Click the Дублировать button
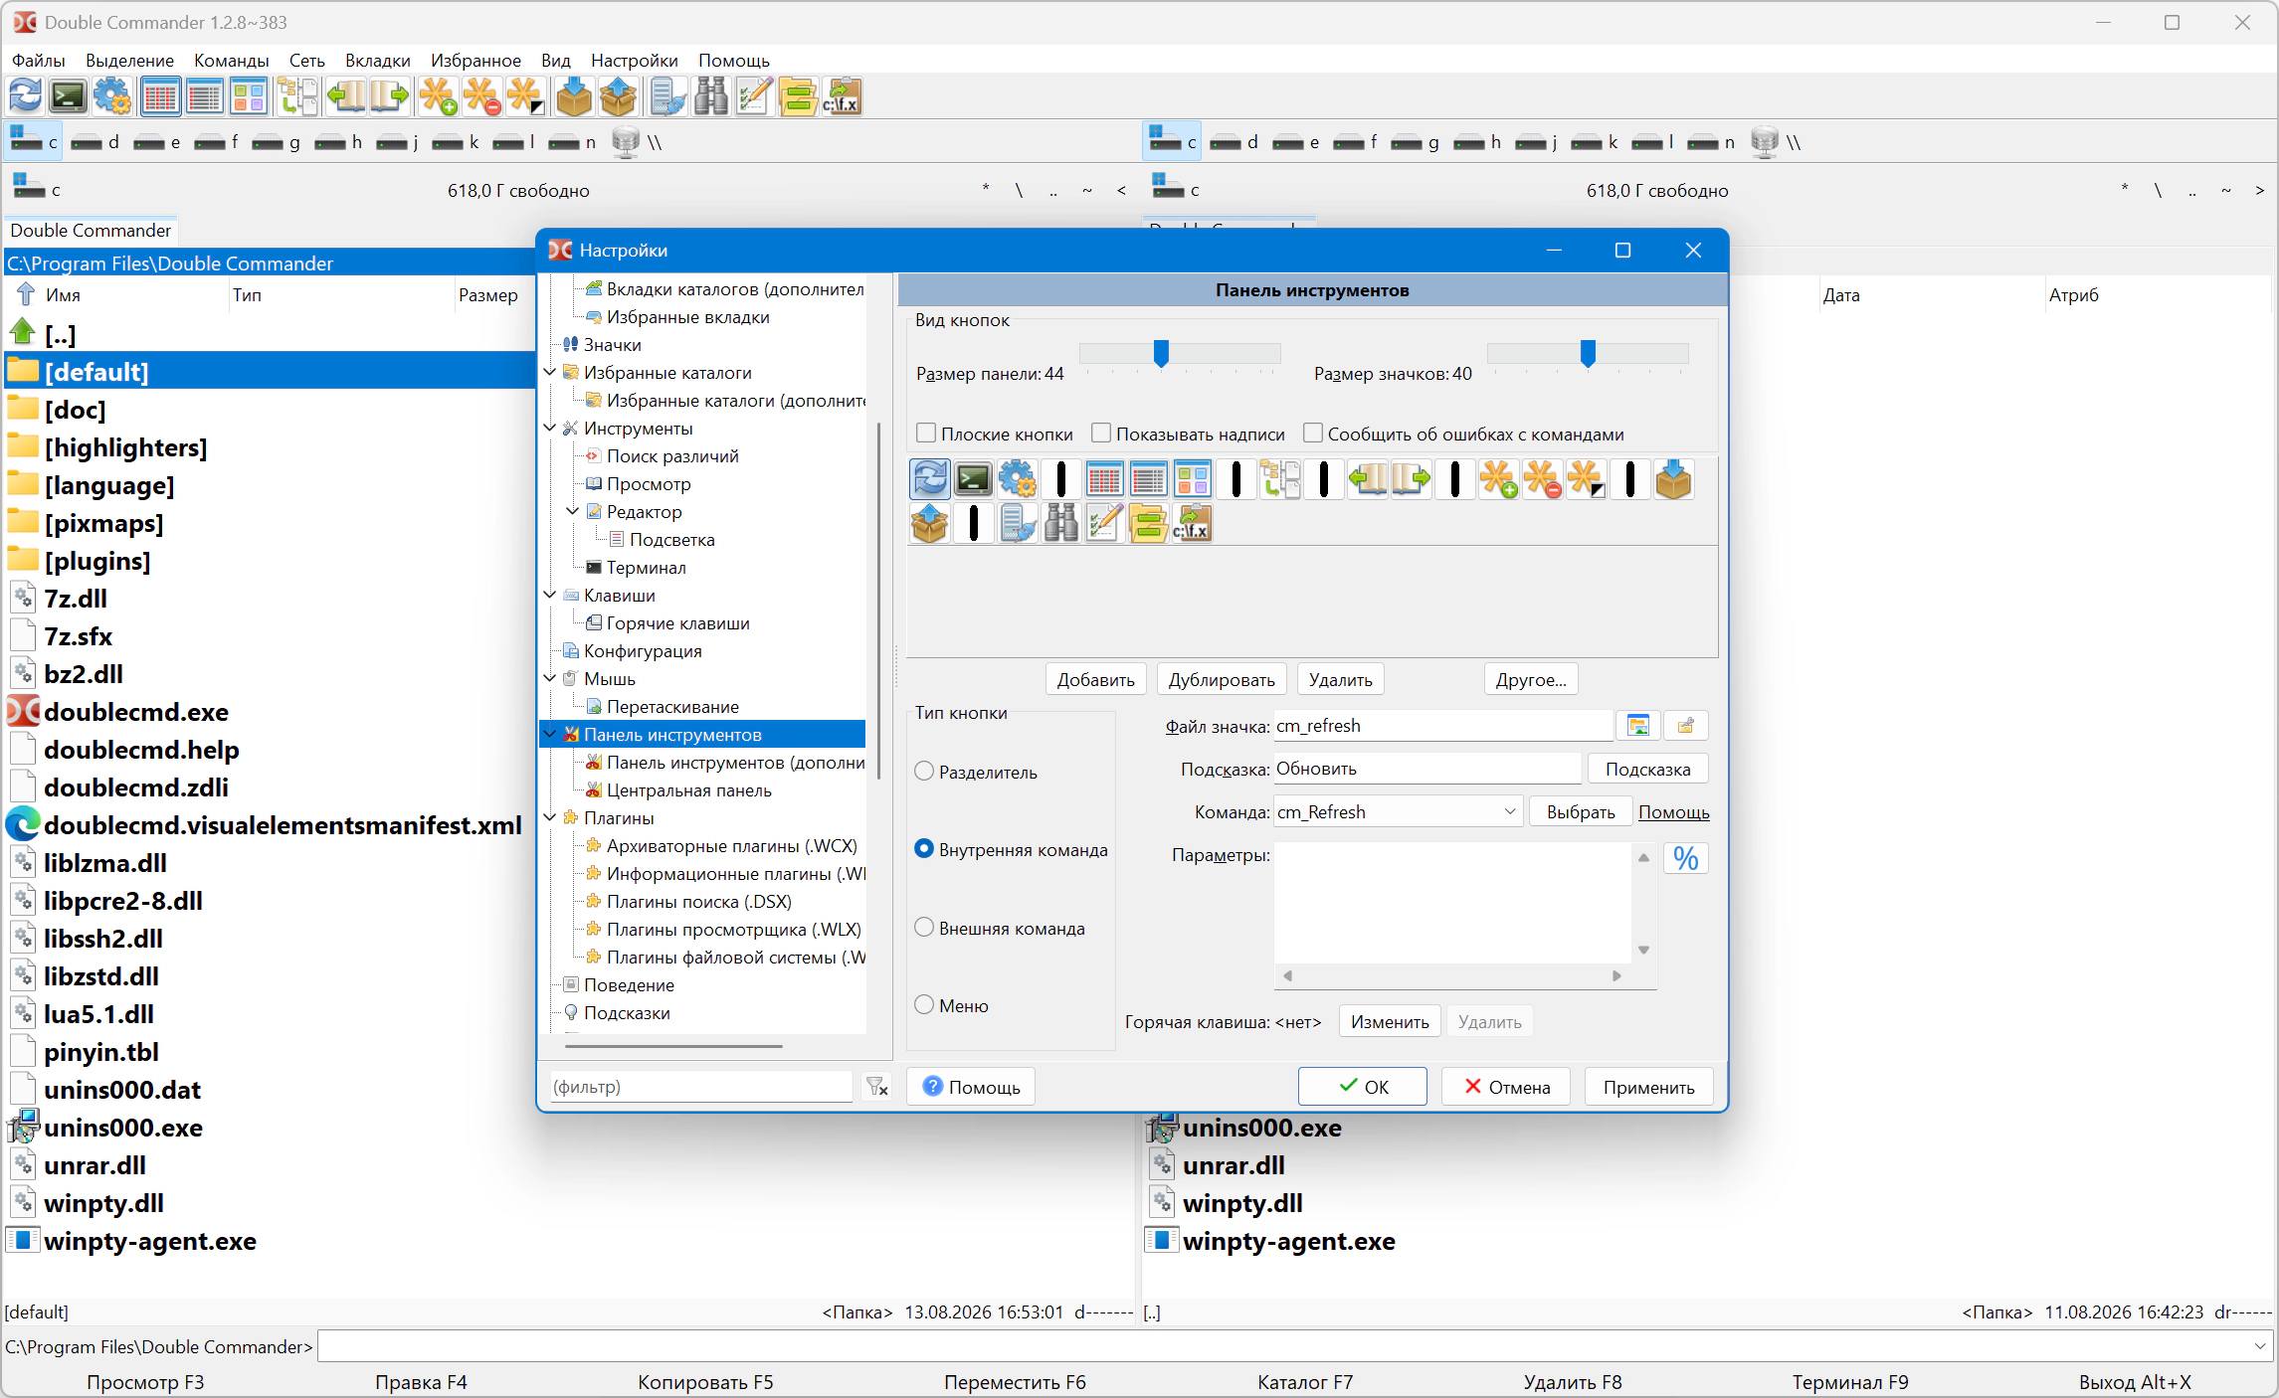This screenshot has height=1398, width=2279. coord(1223,679)
